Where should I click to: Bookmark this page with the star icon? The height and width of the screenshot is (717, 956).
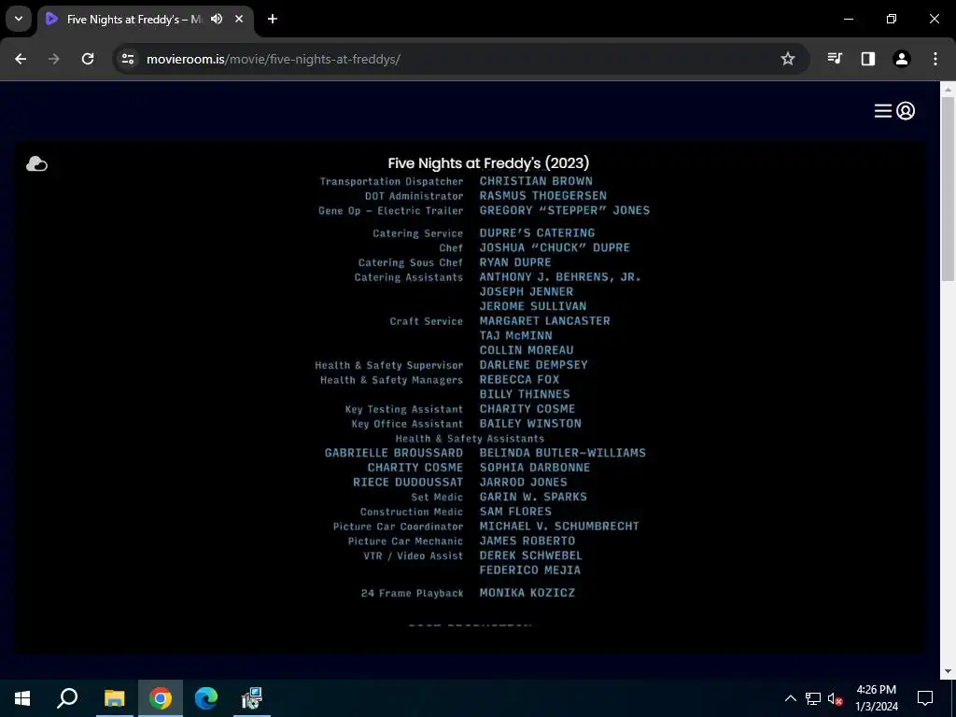pyautogui.click(x=788, y=59)
